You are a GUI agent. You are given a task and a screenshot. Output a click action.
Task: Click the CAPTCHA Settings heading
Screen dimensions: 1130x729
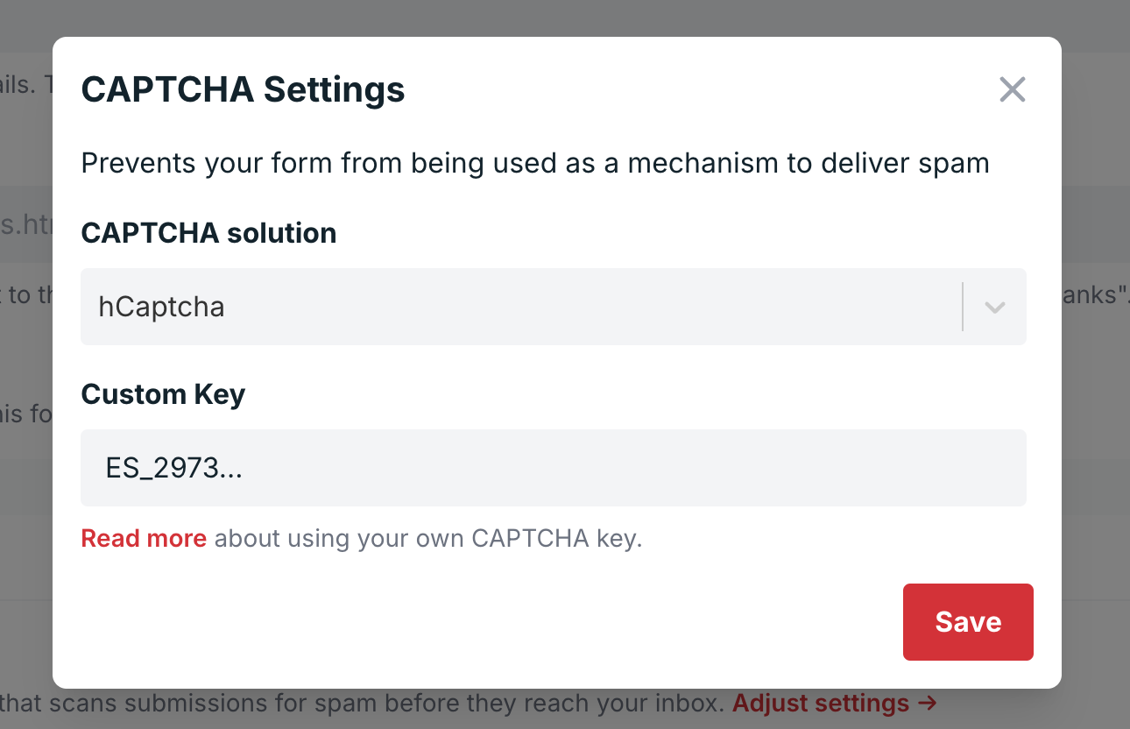(243, 89)
